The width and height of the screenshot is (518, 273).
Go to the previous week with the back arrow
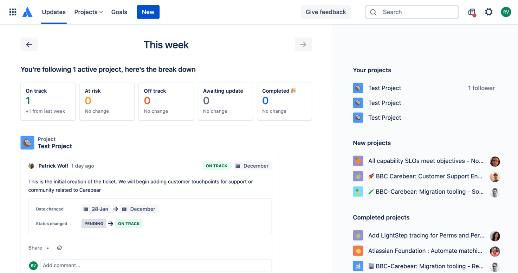[x=29, y=44]
